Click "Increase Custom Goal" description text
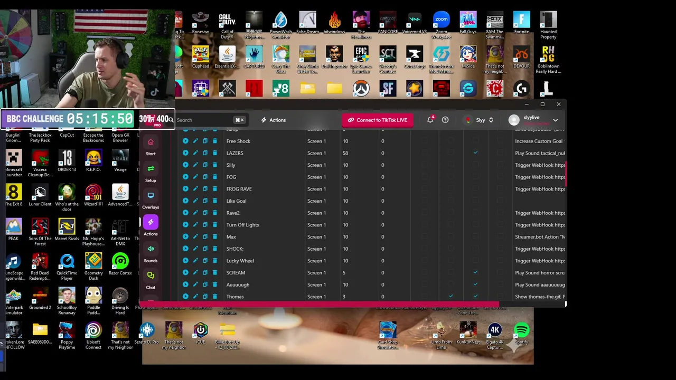676x380 pixels. [539, 141]
